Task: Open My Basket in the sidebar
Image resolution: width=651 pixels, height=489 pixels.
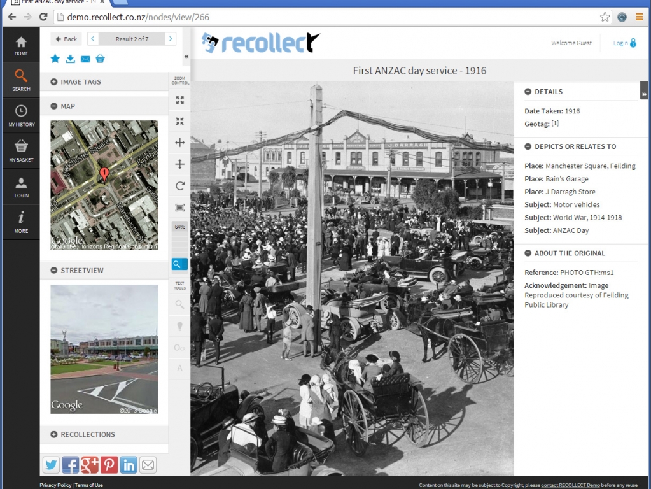Action: point(21,151)
